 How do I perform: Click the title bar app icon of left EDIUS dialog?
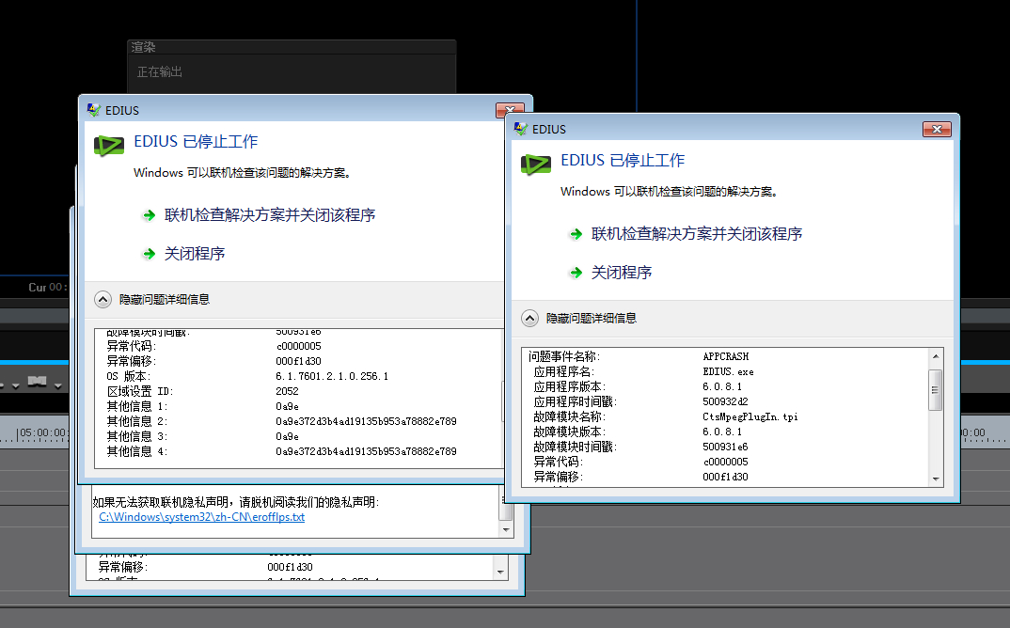(93, 110)
